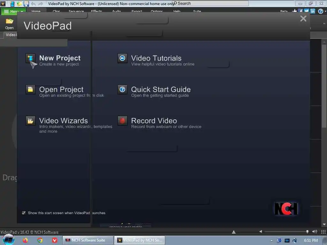Viewport: 327px width, 245px height.
Task: Switch to NCH Software Suite taskbar window
Action: tap(88, 240)
